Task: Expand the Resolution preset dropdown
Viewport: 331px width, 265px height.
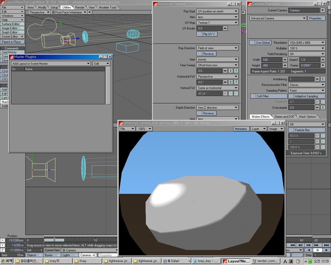Action: point(307,43)
